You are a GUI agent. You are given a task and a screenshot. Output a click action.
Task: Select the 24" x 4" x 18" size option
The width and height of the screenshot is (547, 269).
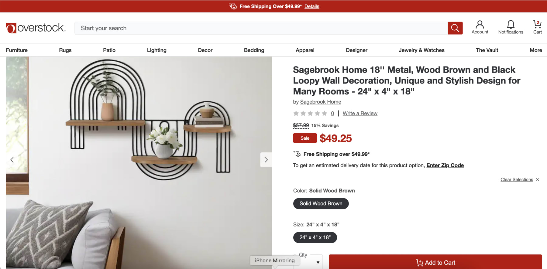point(315,237)
